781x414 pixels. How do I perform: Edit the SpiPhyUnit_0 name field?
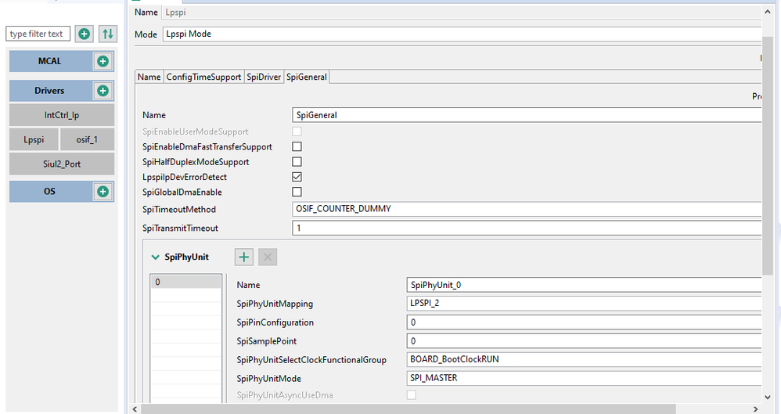coord(584,285)
